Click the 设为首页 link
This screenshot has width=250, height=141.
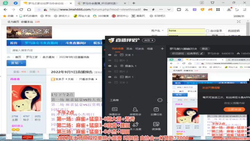(x=13, y=22)
